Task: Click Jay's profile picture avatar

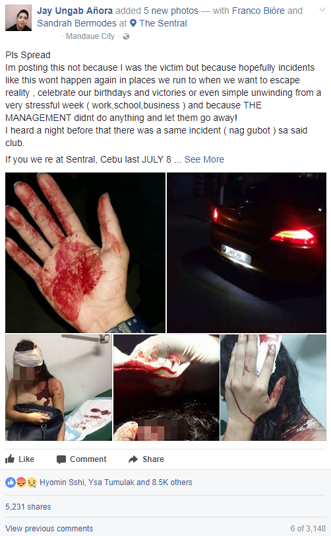Action: [18, 18]
